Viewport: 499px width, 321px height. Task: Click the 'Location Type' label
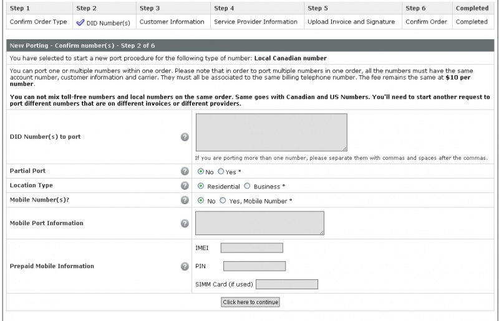coord(31,185)
